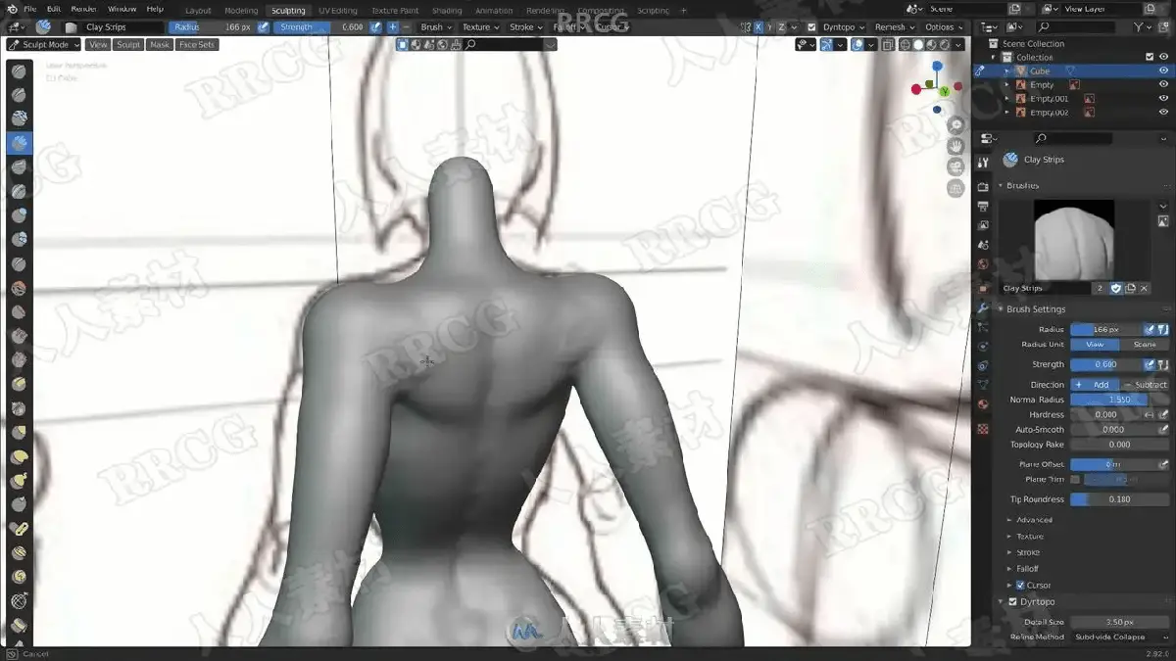The height and width of the screenshot is (661, 1176).
Task: Open the Refine Method Subdivide Collapse dropdown
Action: tap(1119, 637)
